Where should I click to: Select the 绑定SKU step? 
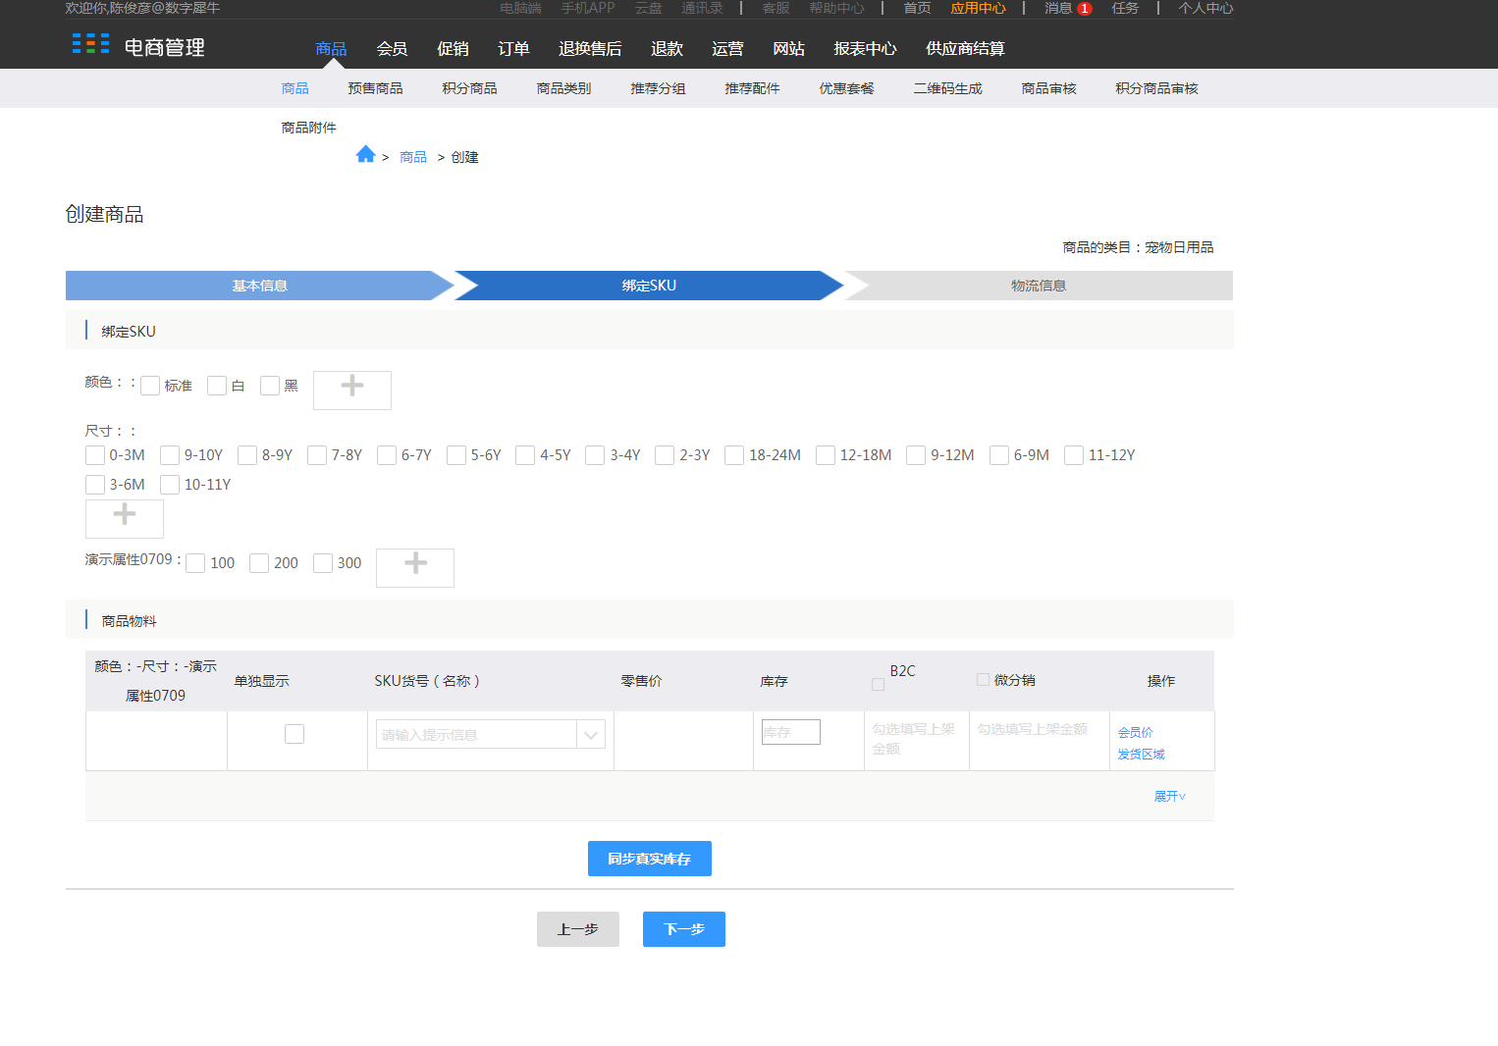649,286
